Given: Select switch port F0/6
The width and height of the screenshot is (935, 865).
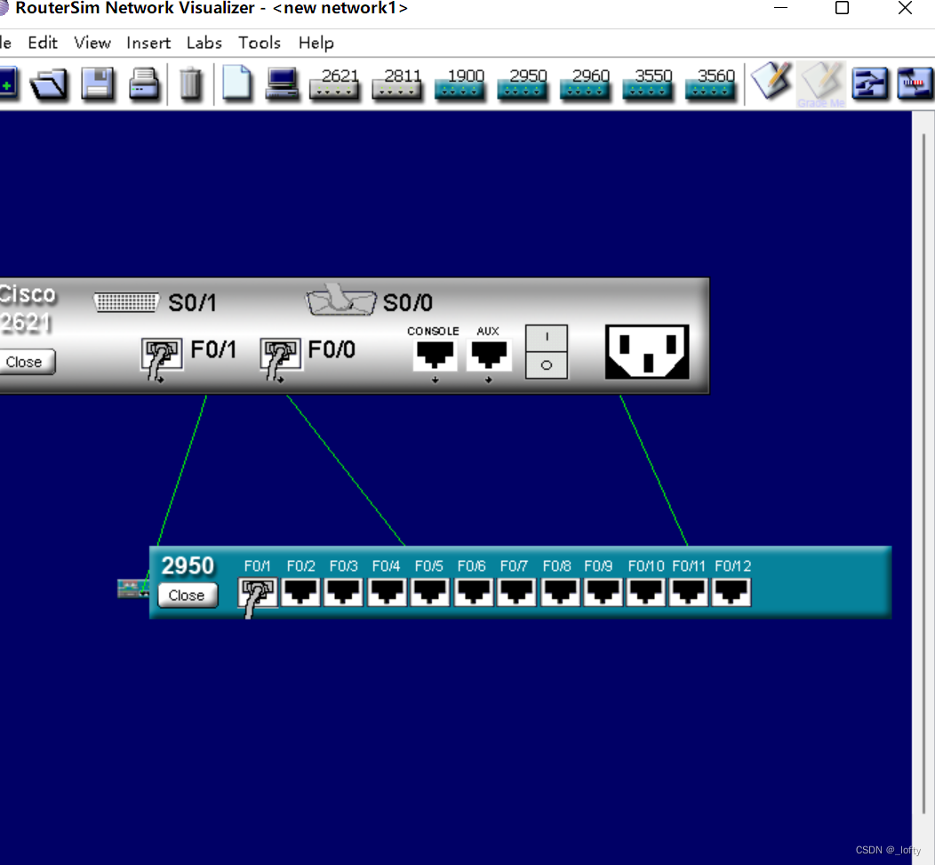Looking at the screenshot, I should point(474,592).
